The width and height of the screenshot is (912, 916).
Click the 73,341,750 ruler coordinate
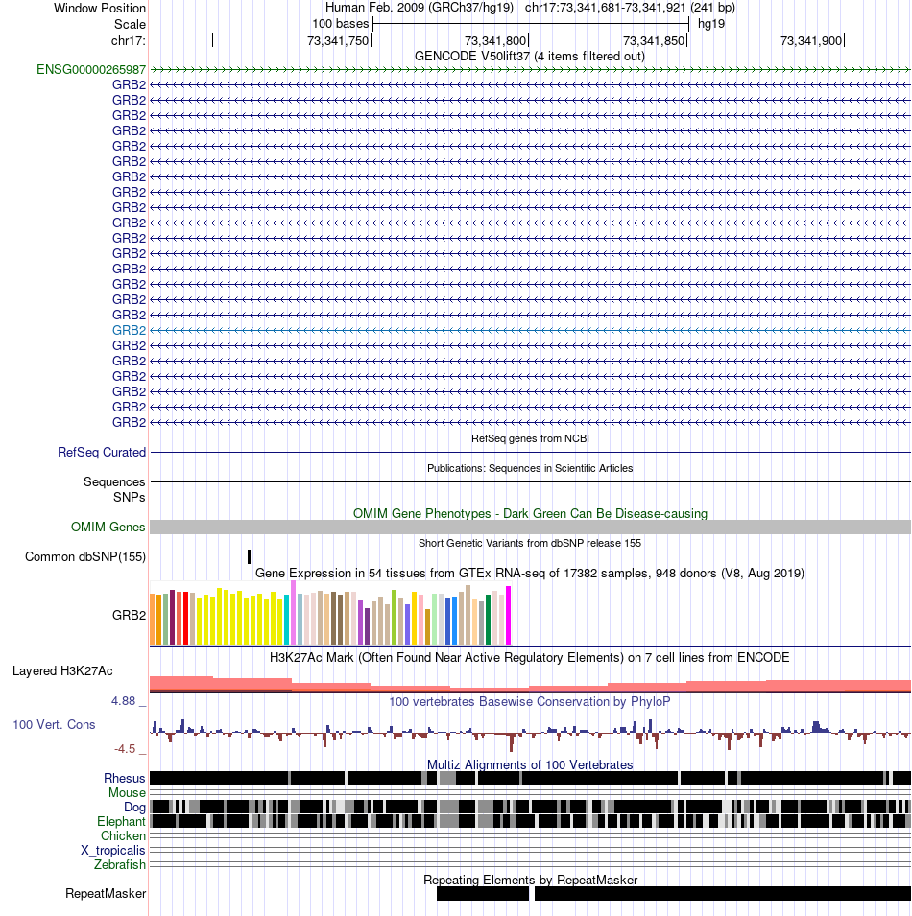click(x=338, y=41)
